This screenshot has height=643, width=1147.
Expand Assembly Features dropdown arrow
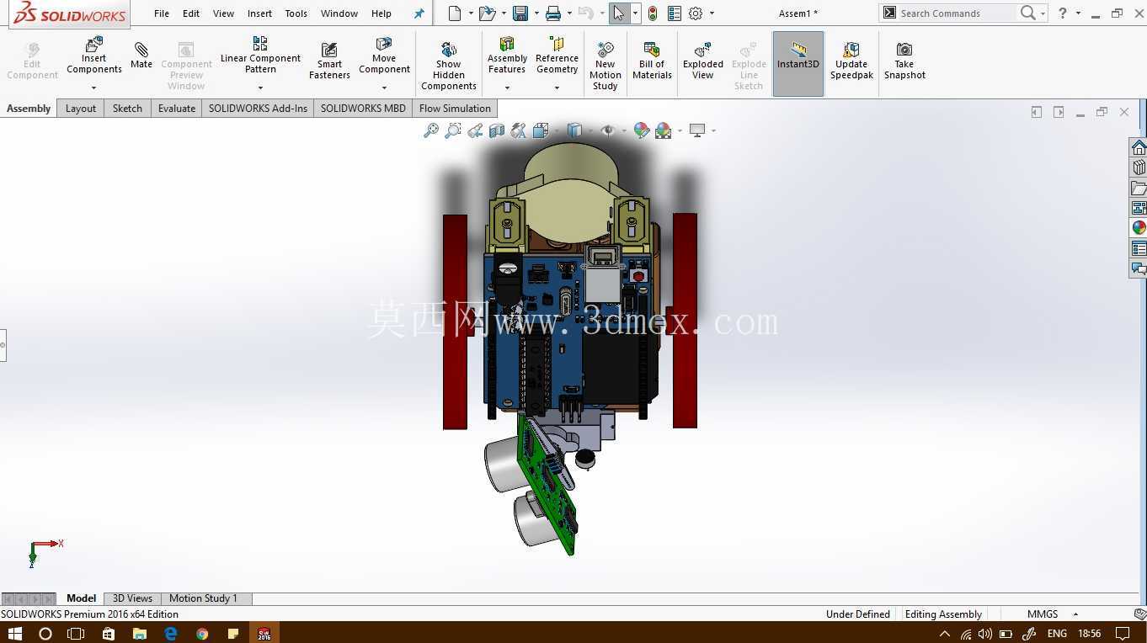[507, 88]
